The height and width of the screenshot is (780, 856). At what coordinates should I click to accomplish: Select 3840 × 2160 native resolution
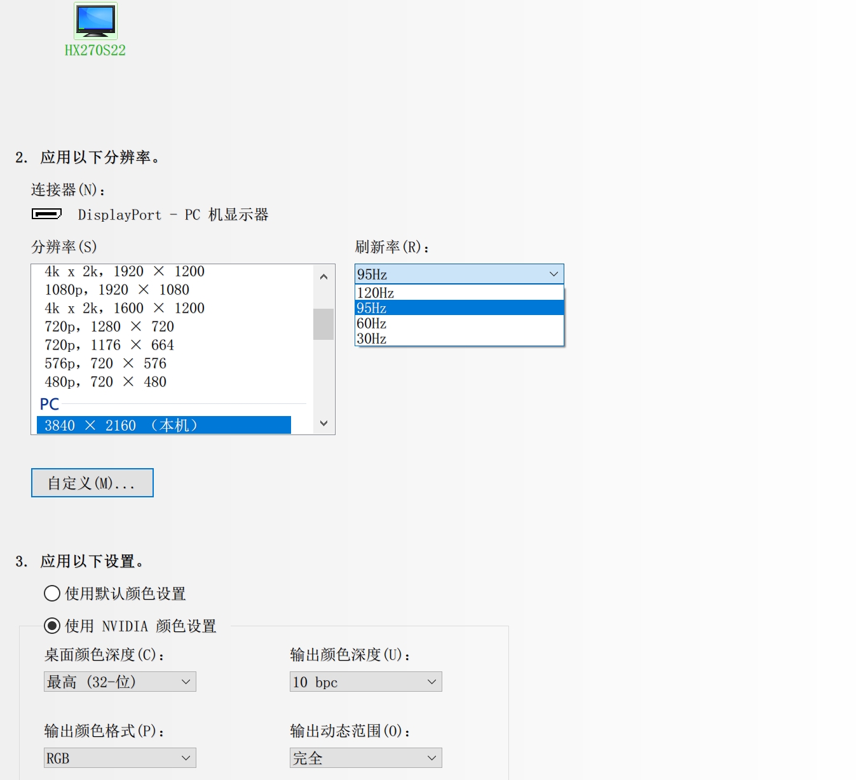[164, 425]
